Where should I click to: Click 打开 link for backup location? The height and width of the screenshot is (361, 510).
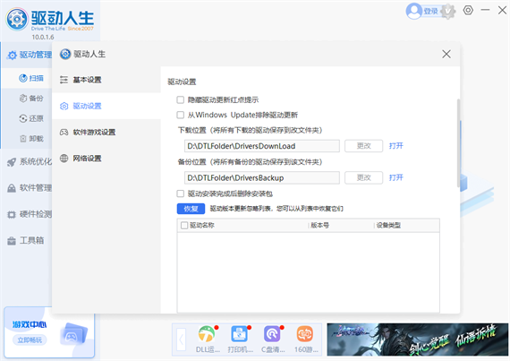(395, 177)
